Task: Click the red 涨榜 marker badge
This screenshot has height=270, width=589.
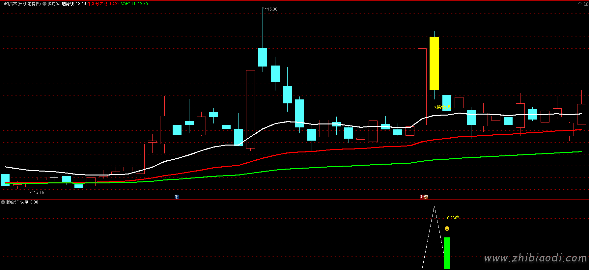Action: click(x=424, y=197)
